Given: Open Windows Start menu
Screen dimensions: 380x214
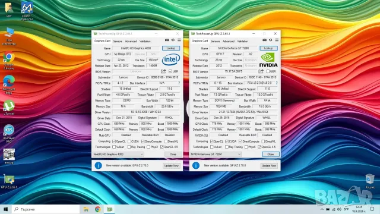Looking at the screenshot, I should pos(5,209).
